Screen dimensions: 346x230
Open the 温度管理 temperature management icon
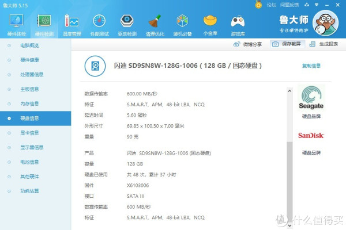pyautogui.click(x=72, y=25)
